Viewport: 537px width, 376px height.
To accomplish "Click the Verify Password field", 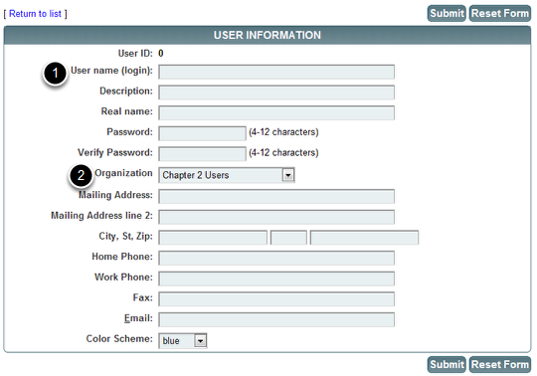I will [202, 154].
